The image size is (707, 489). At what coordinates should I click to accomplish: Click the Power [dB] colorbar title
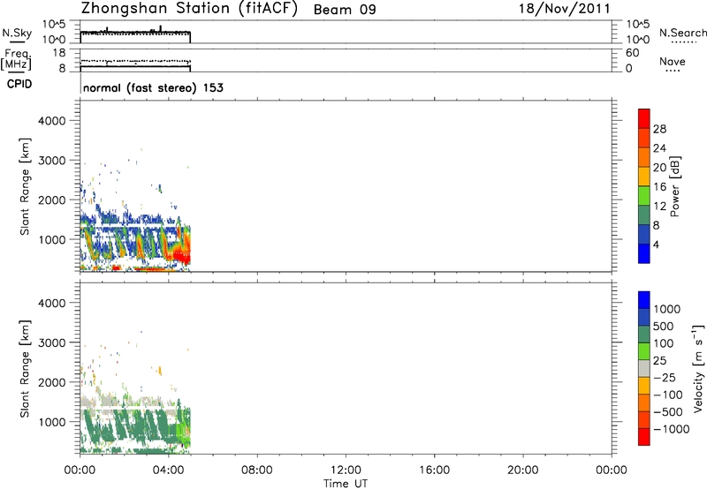click(x=674, y=186)
